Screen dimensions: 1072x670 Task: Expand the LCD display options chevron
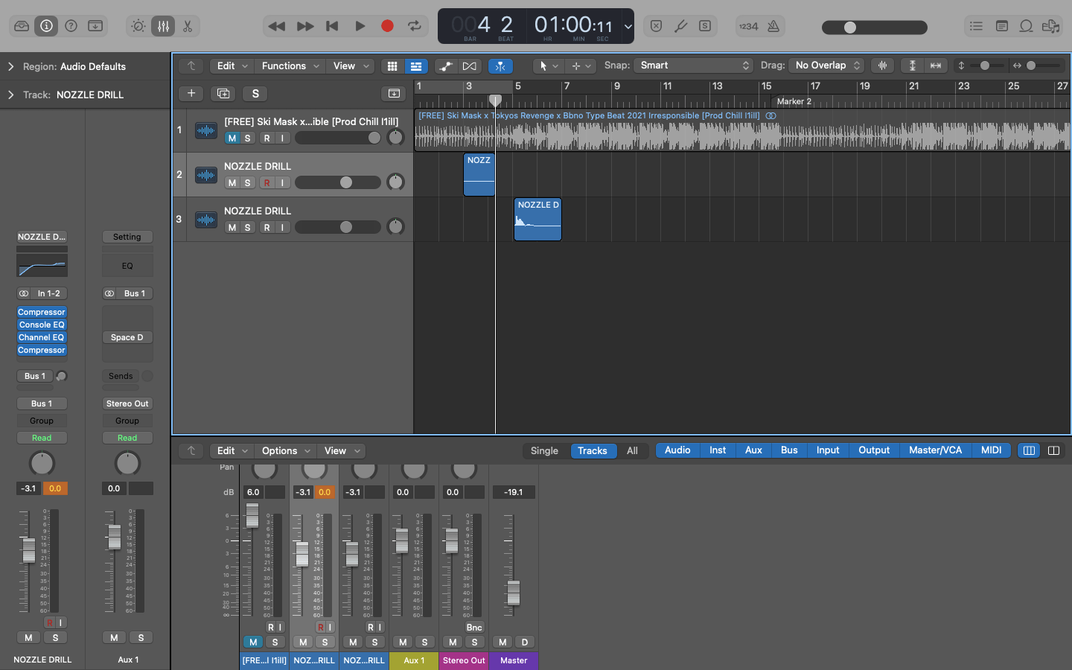628,25
